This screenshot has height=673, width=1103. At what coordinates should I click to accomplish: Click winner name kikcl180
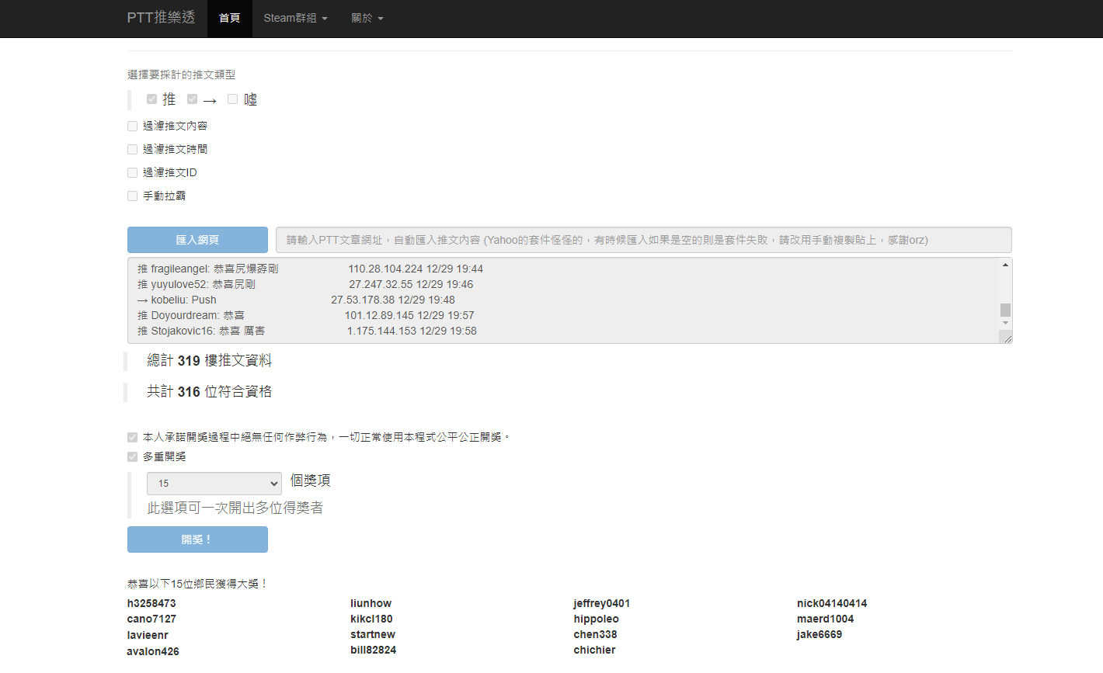(371, 619)
